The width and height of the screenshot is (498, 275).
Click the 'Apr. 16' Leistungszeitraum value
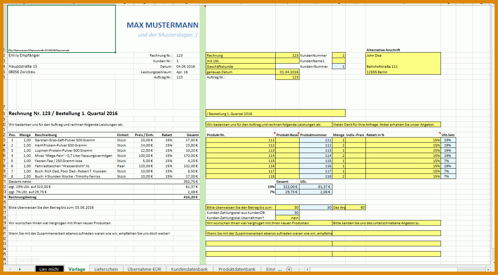(x=182, y=72)
